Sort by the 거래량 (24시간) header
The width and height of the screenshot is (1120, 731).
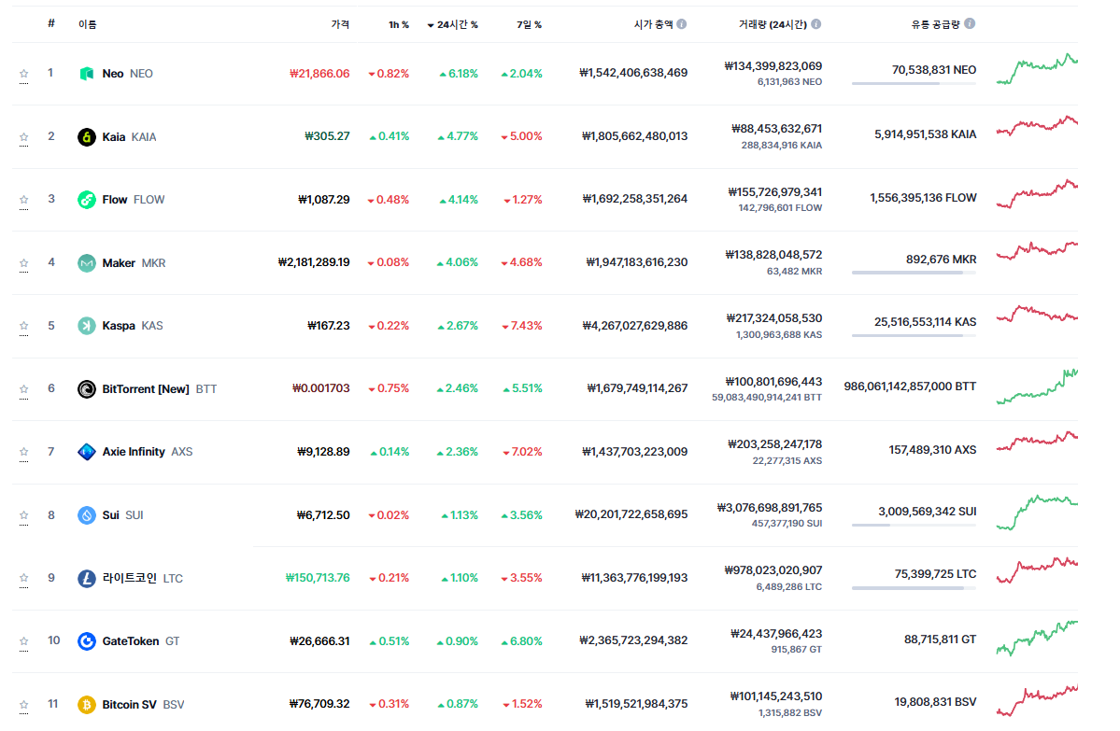tap(773, 24)
